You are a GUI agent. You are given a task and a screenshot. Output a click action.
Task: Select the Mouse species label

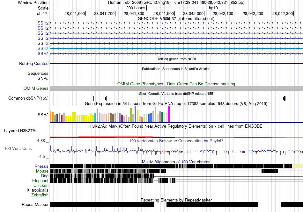pyautogui.click(x=42, y=171)
